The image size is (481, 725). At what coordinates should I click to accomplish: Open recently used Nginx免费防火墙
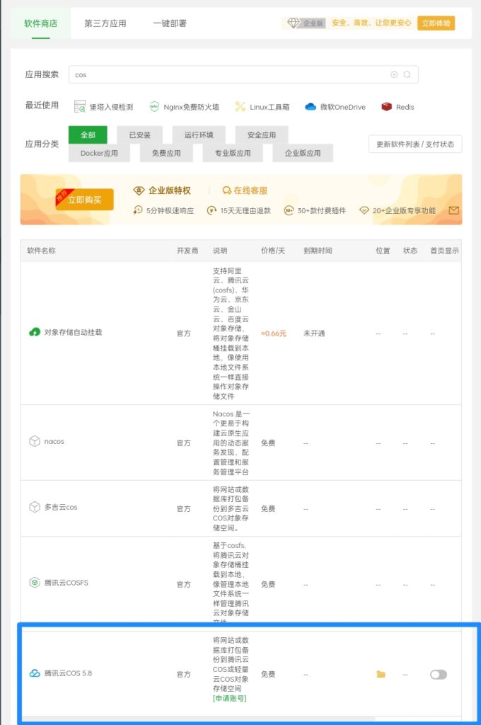[184, 107]
